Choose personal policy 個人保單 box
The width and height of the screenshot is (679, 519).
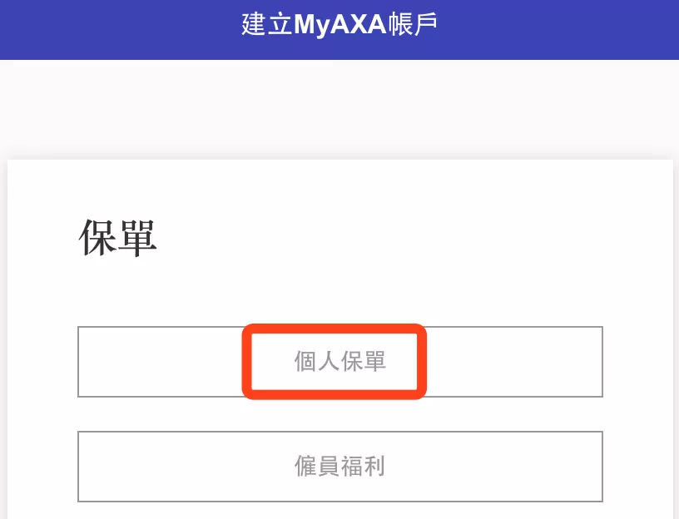coord(340,362)
